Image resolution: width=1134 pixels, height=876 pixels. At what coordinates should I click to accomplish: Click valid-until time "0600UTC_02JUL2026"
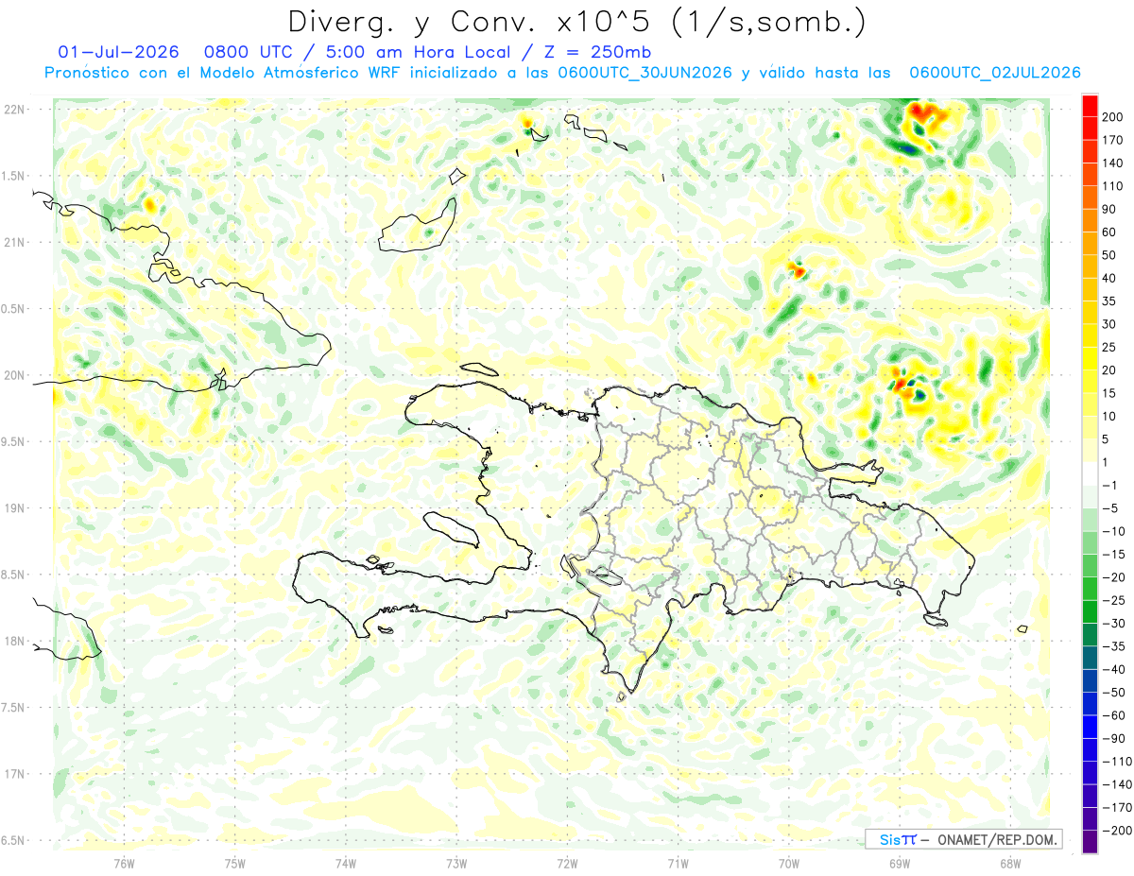tap(995, 73)
